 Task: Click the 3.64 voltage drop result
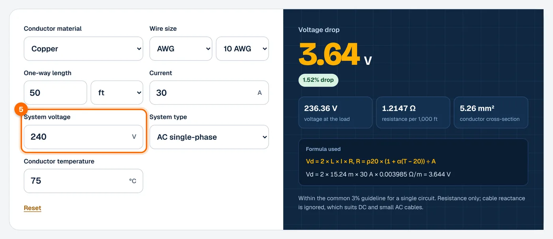(x=335, y=54)
